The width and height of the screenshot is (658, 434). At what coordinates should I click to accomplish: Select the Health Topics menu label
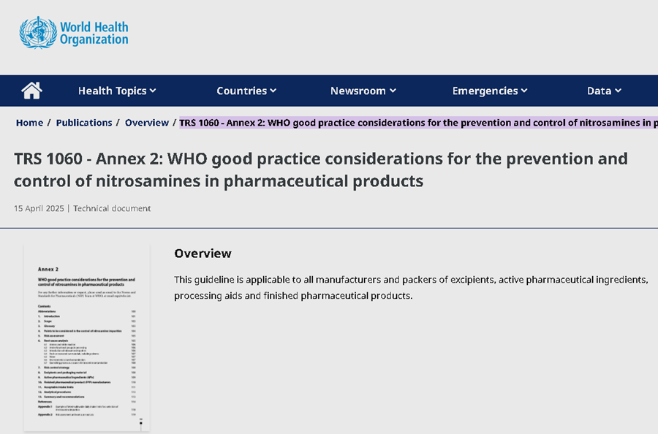[112, 91]
